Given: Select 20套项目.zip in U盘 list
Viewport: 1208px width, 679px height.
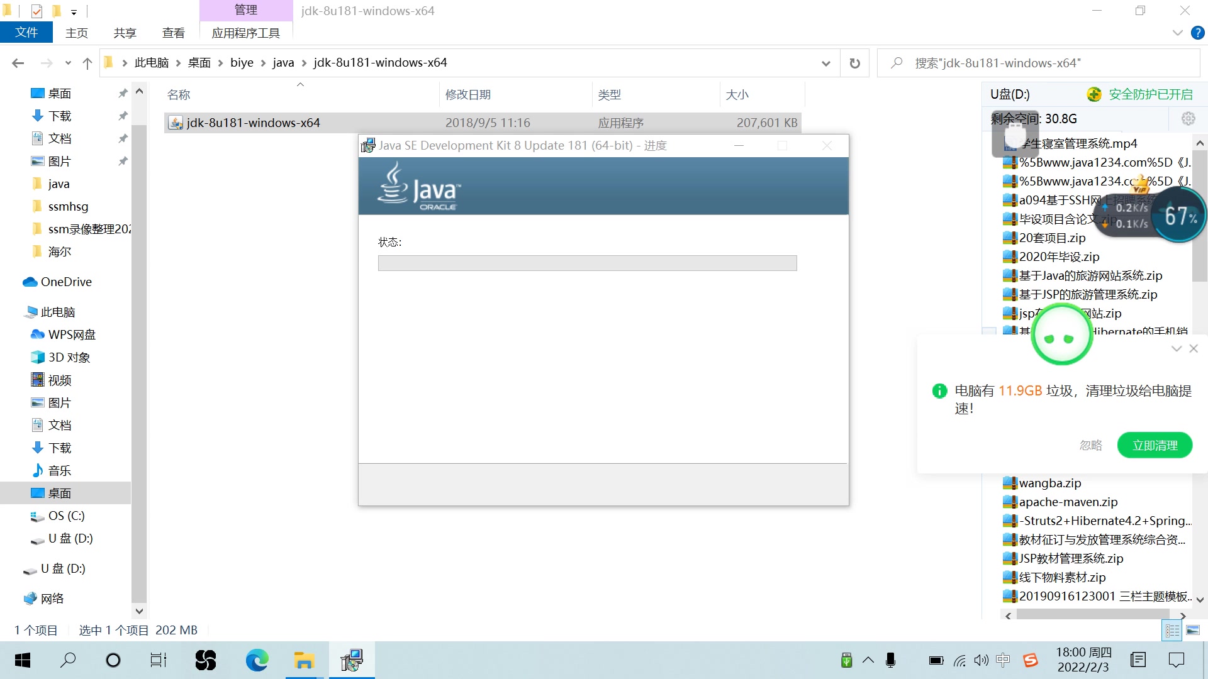Looking at the screenshot, I should click(x=1052, y=238).
